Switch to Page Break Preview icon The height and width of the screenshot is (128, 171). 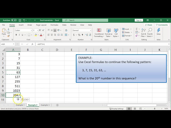141,109
